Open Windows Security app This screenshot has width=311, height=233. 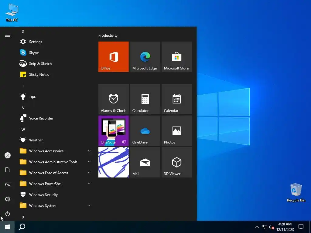[x=56, y=194]
